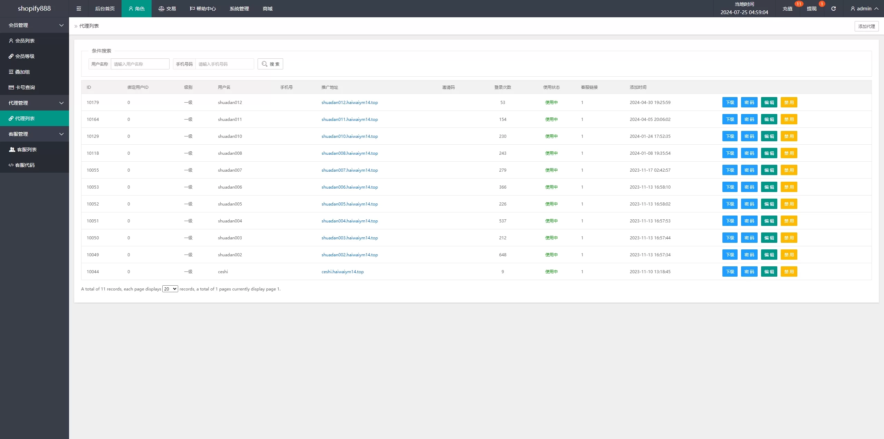The width and height of the screenshot is (884, 439).
Task: Switch to the 交易 top menu
Action: (167, 9)
